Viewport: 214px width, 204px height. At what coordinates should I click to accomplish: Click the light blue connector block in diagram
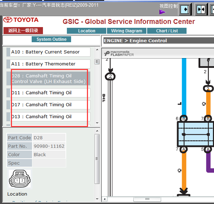click(x=195, y=134)
